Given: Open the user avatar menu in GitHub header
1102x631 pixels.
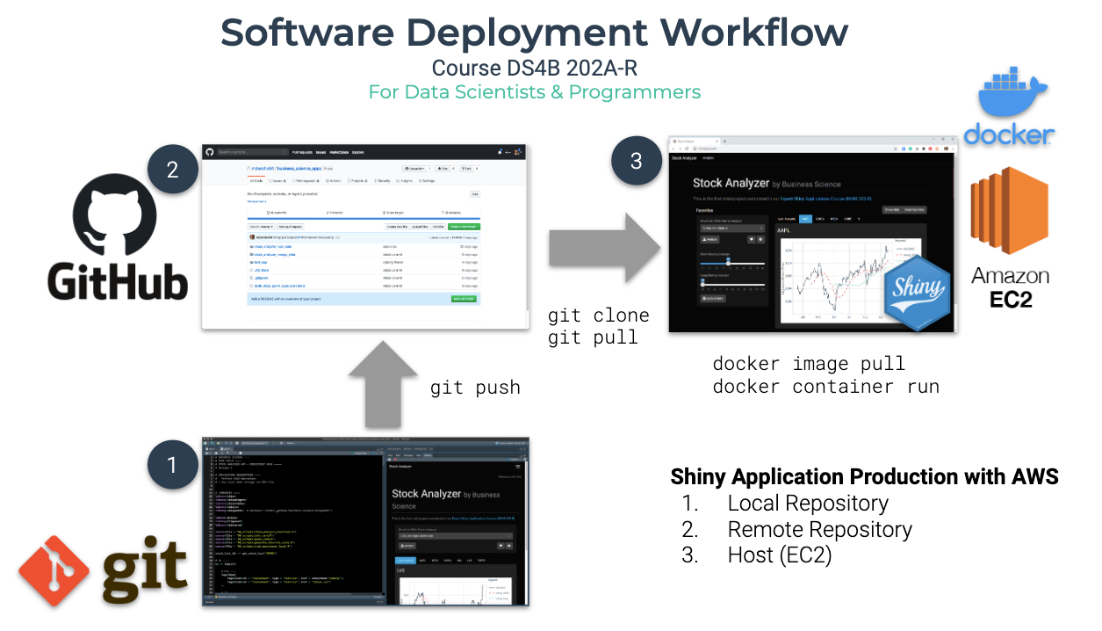Looking at the screenshot, I should [x=519, y=152].
